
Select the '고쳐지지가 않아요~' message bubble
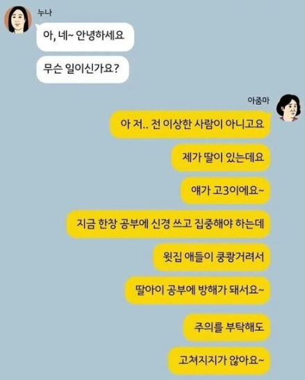[219, 361]
